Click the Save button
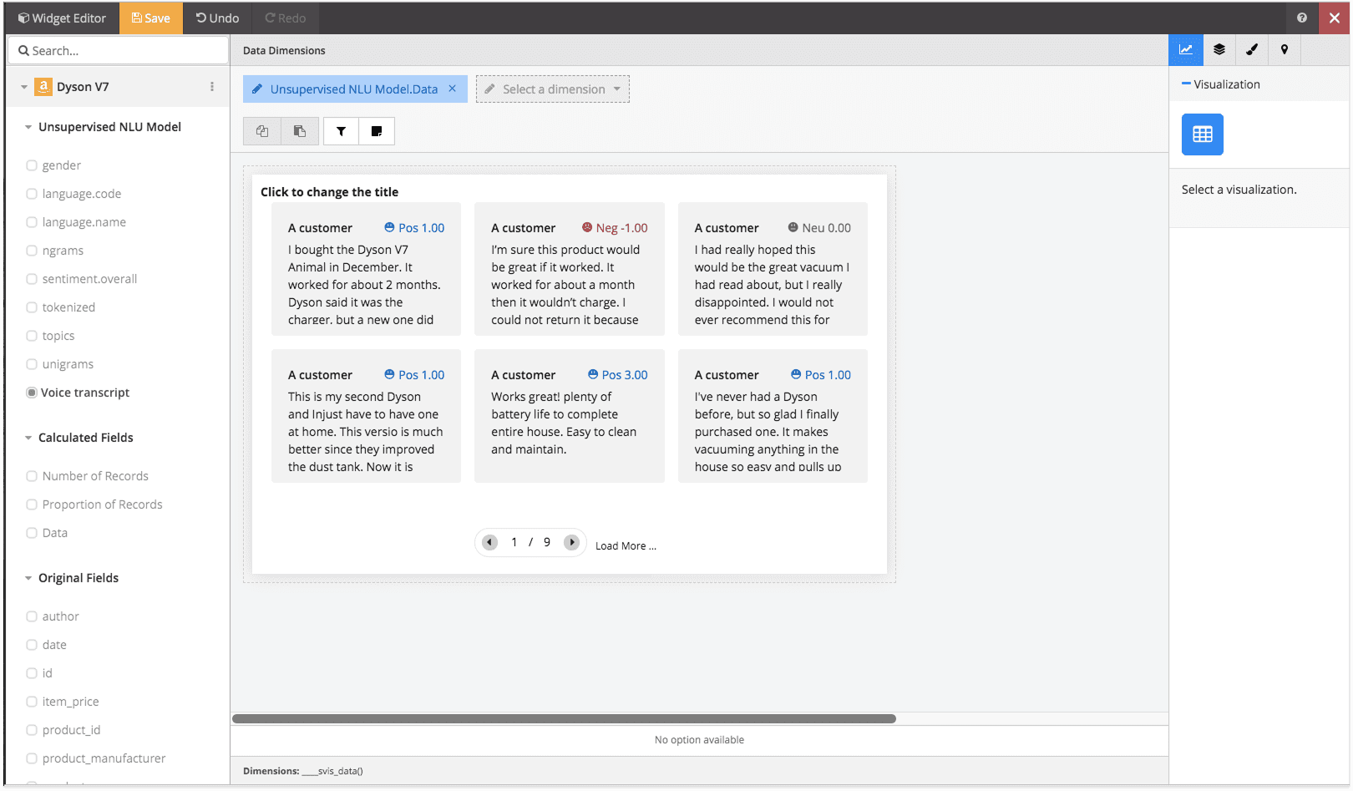Screen dimensions: 1353x791 click(151, 18)
